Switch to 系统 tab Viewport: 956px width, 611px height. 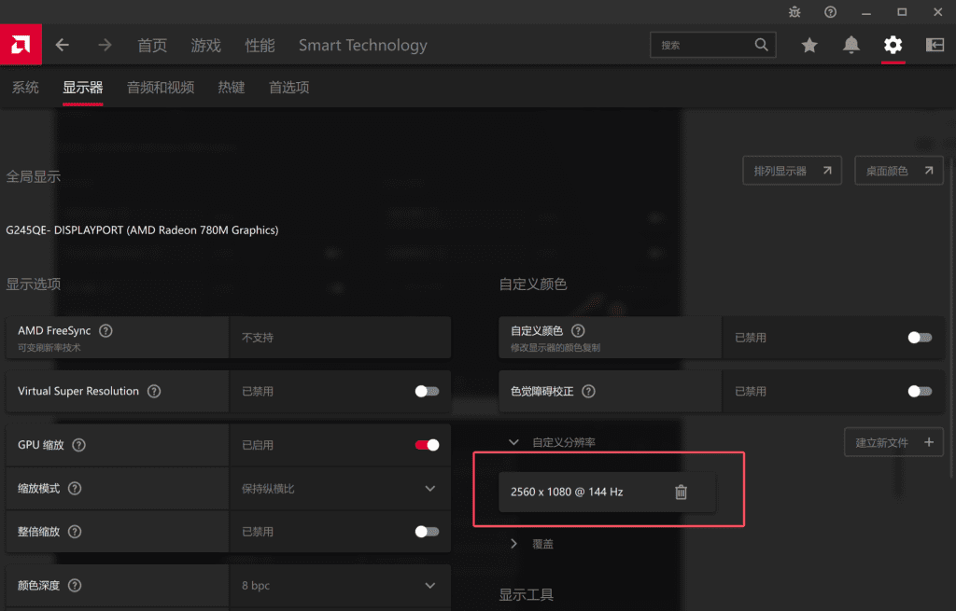coord(25,87)
